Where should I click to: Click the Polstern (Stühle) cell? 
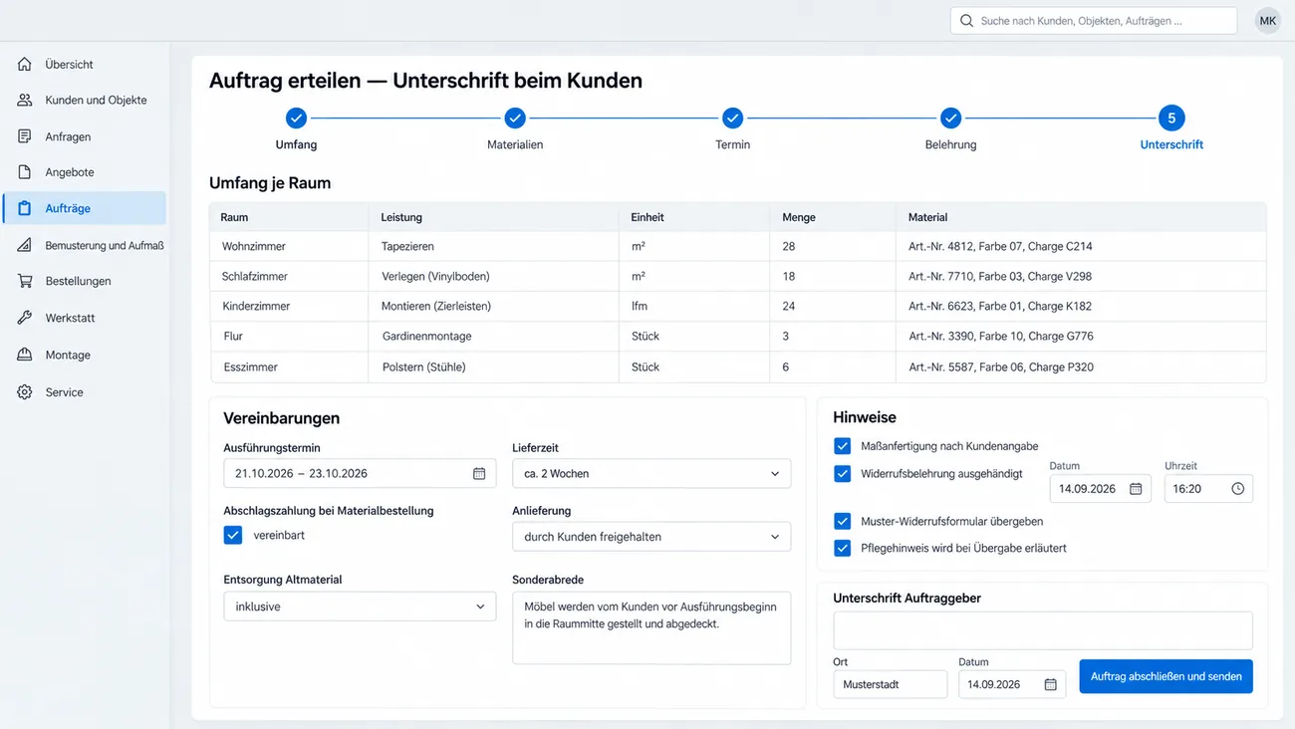coord(493,366)
